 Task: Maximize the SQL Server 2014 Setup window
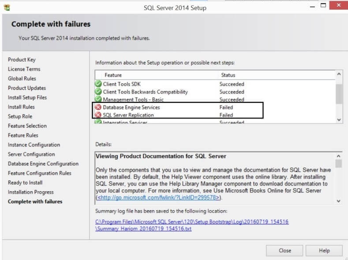pos(323,5)
